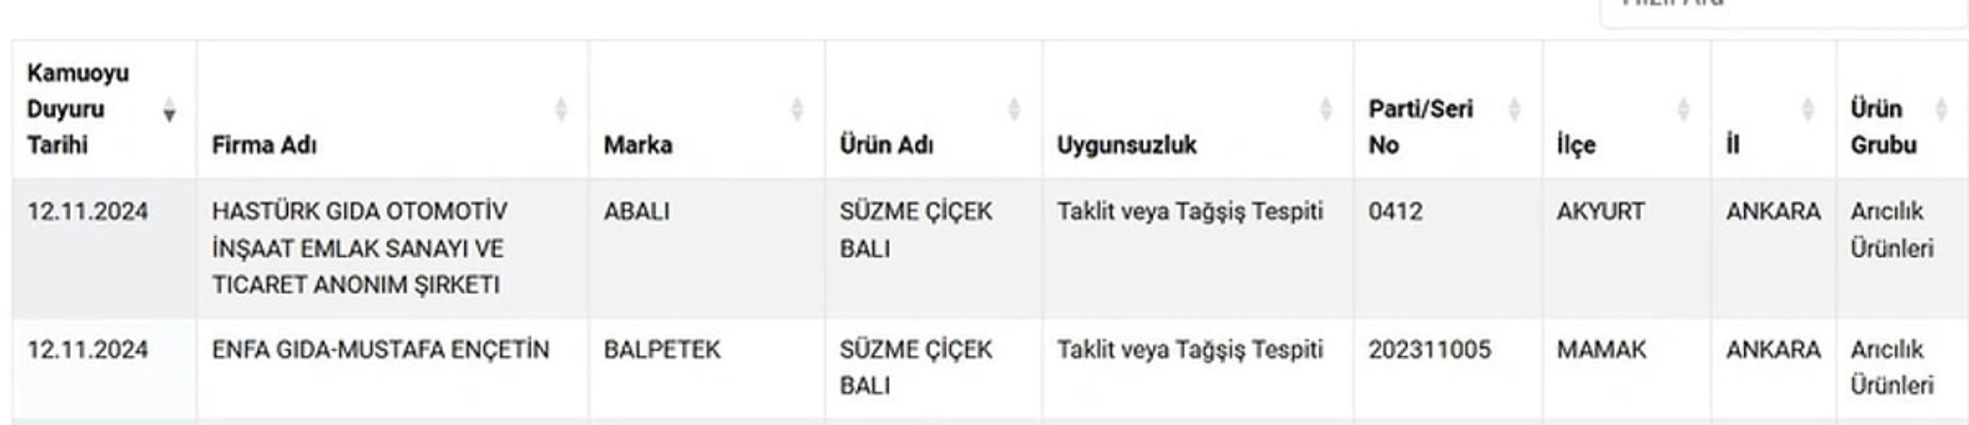The width and height of the screenshot is (1969, 425).
Task: Click ENFA GIDA-MUSTAFA ENÇETİN firm name
Action: pyautogui.click(x=380, y=349)
